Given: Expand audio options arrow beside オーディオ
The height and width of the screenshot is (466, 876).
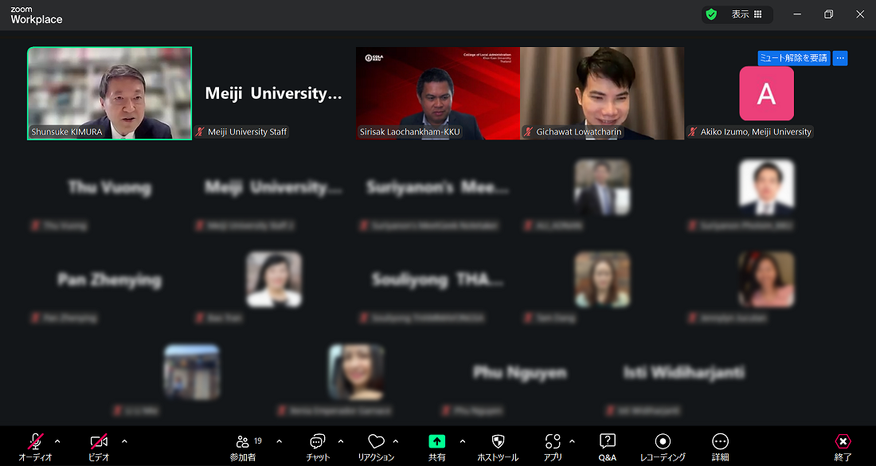Looking at the screenshot, I should 57,441.
